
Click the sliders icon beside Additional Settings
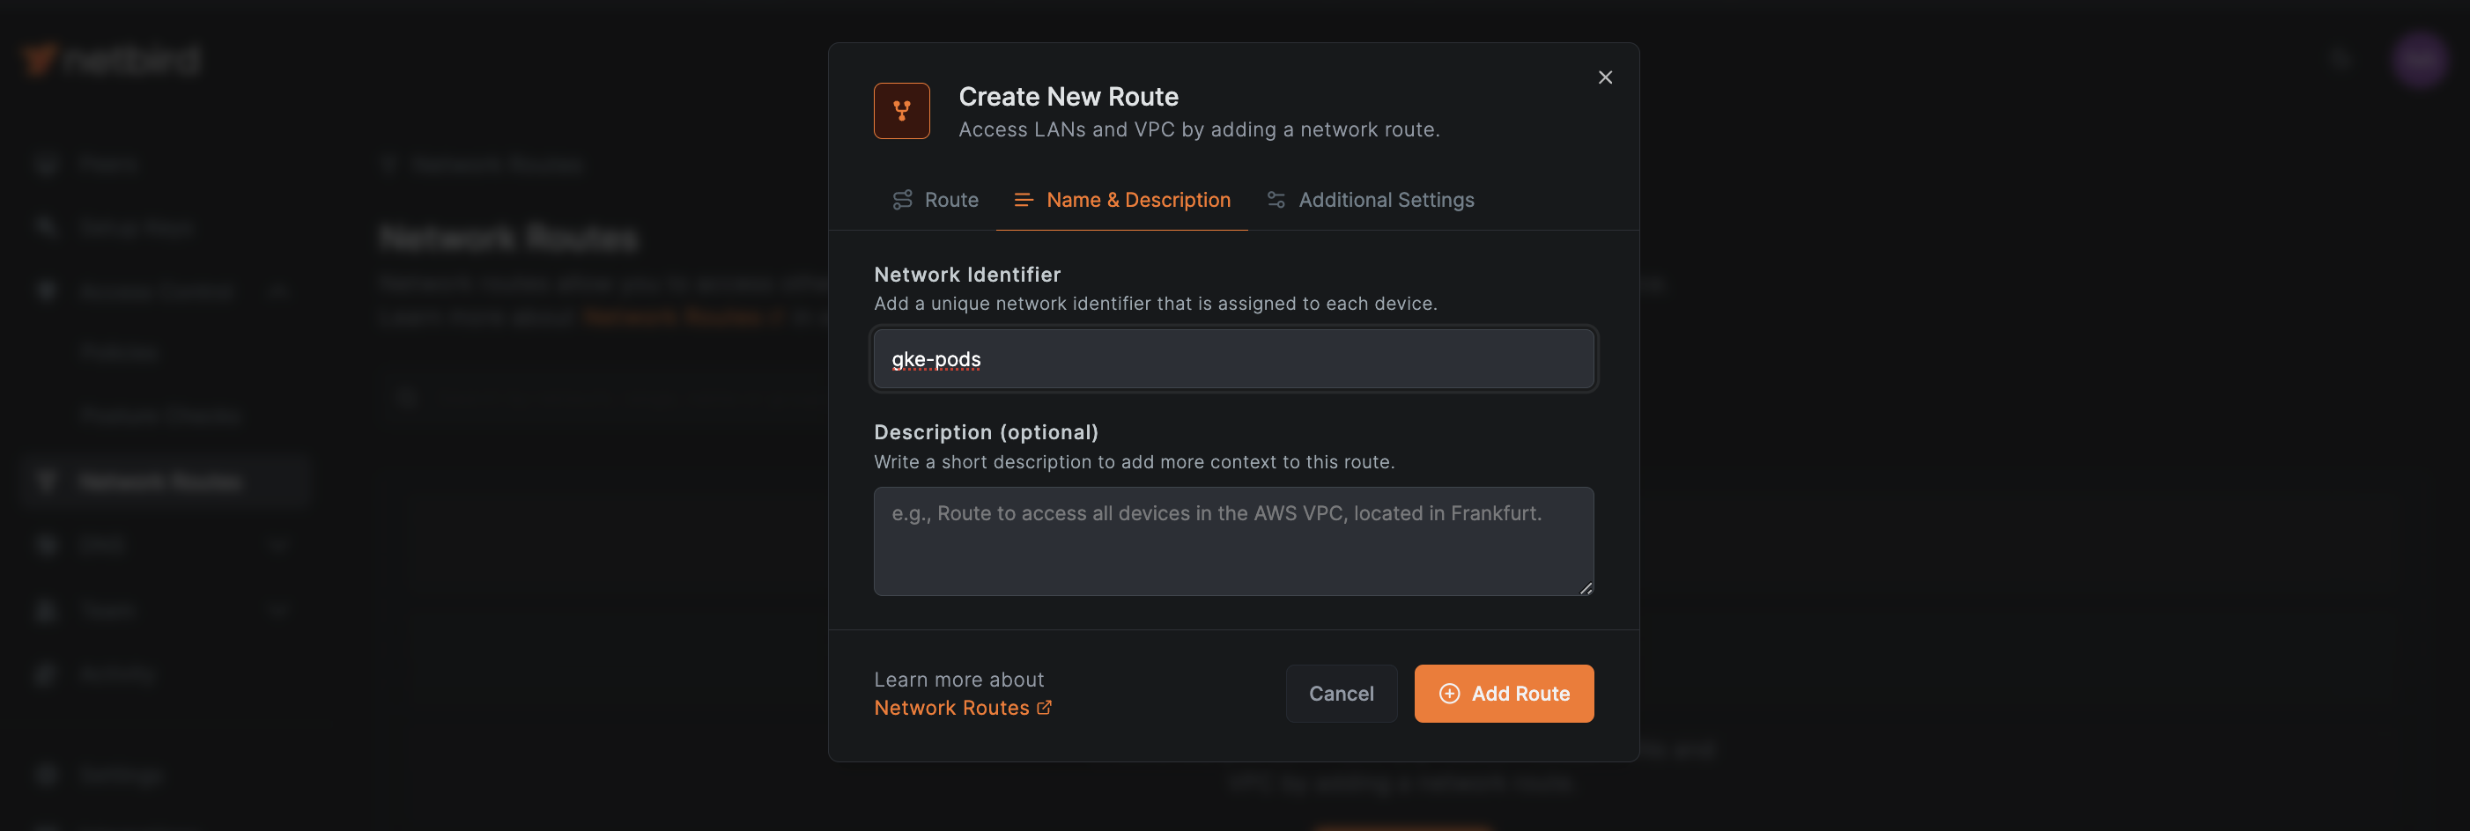[x=1276, y=199]
